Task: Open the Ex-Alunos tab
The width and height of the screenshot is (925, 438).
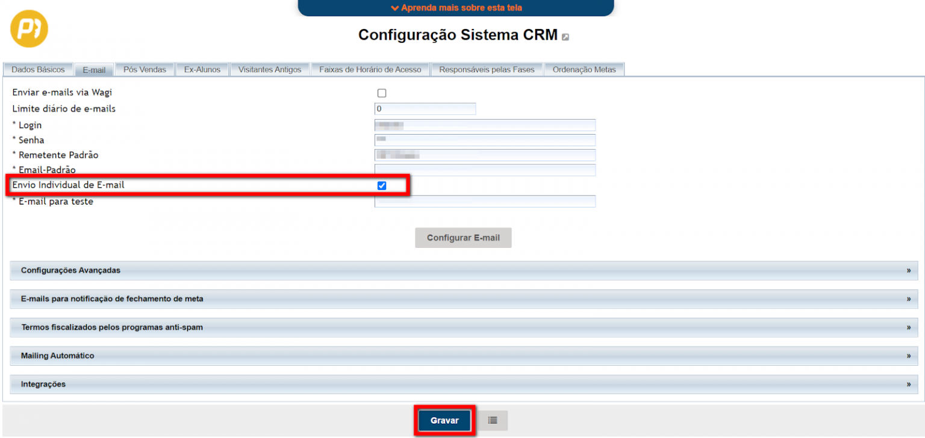Action: (x=202, y=70)
